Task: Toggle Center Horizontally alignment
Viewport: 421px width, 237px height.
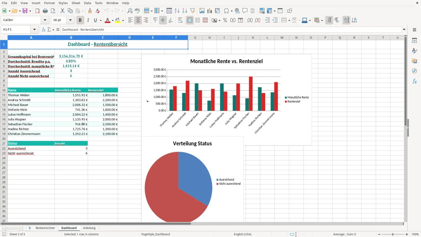Action: point(138,20)
